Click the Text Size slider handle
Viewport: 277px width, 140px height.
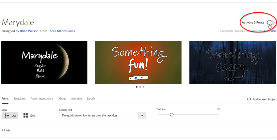[172, 115]
